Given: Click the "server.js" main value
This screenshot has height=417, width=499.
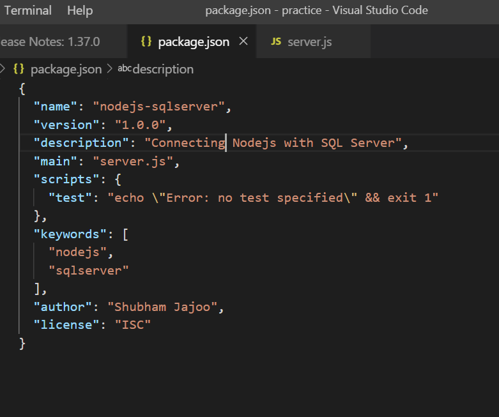Looking at the screenshot, I should 133,162.
